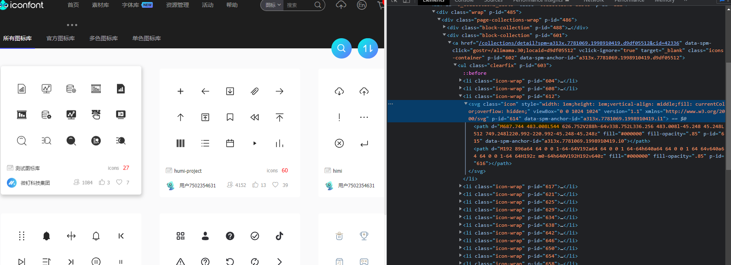Click the cloud upload icon in header
Image resolution: width=731 pixels, height=265 pixels.
(341, 5)
